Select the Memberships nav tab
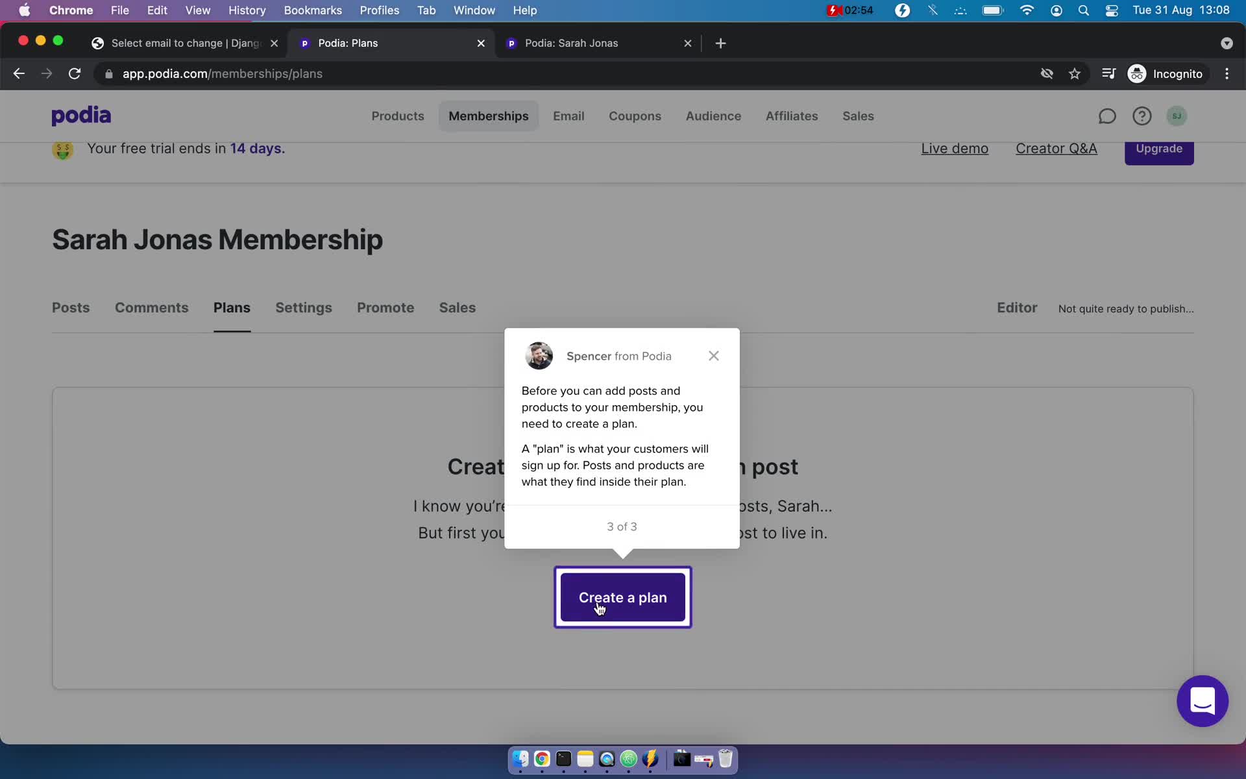 click(487, 116)
